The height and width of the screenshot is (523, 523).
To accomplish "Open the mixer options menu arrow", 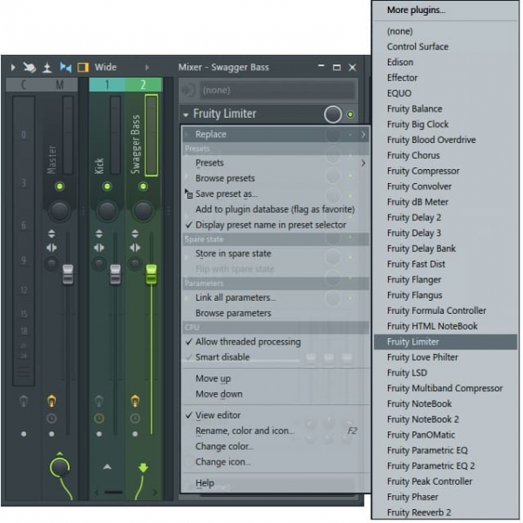I will click(x=13, y=67).
